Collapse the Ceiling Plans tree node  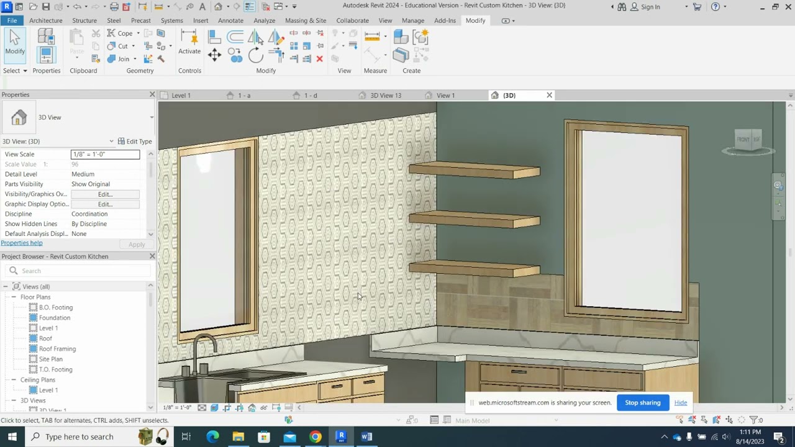[14, 380]
